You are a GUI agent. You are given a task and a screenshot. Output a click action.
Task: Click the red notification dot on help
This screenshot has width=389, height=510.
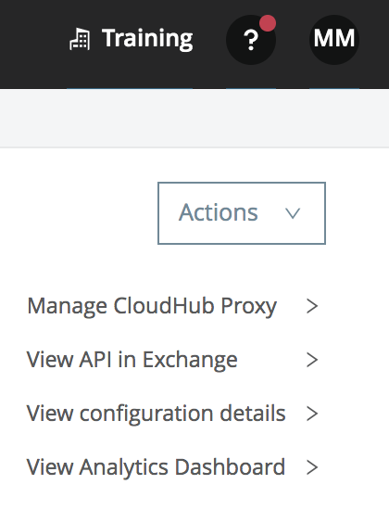268,23
